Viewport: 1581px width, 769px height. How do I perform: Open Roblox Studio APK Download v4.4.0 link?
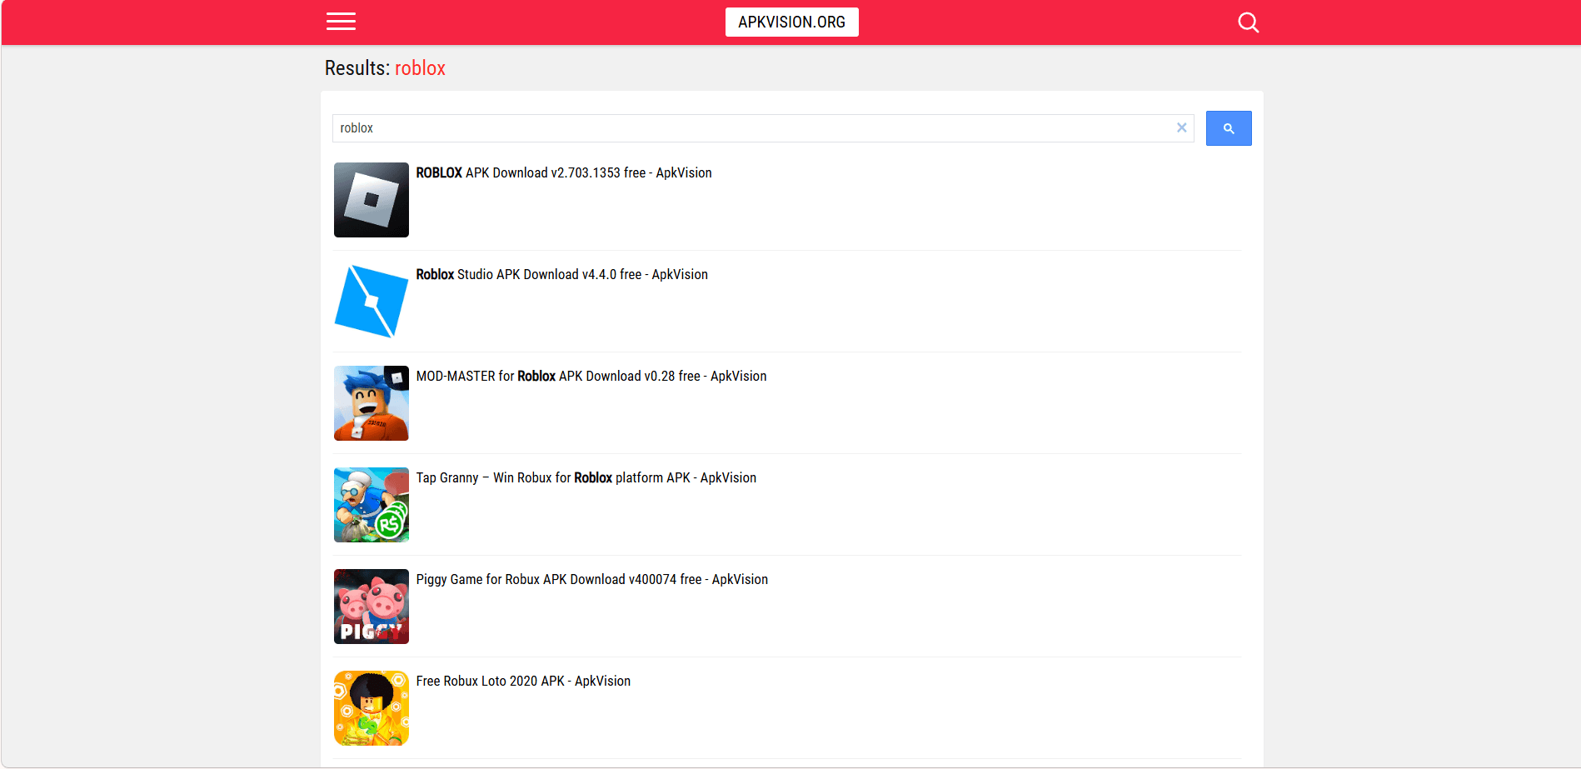561,275
